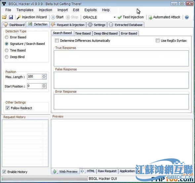Open the Help menu
Image resolution: width=195 pixels, height=183 pixels.
(x=106, y=10)
